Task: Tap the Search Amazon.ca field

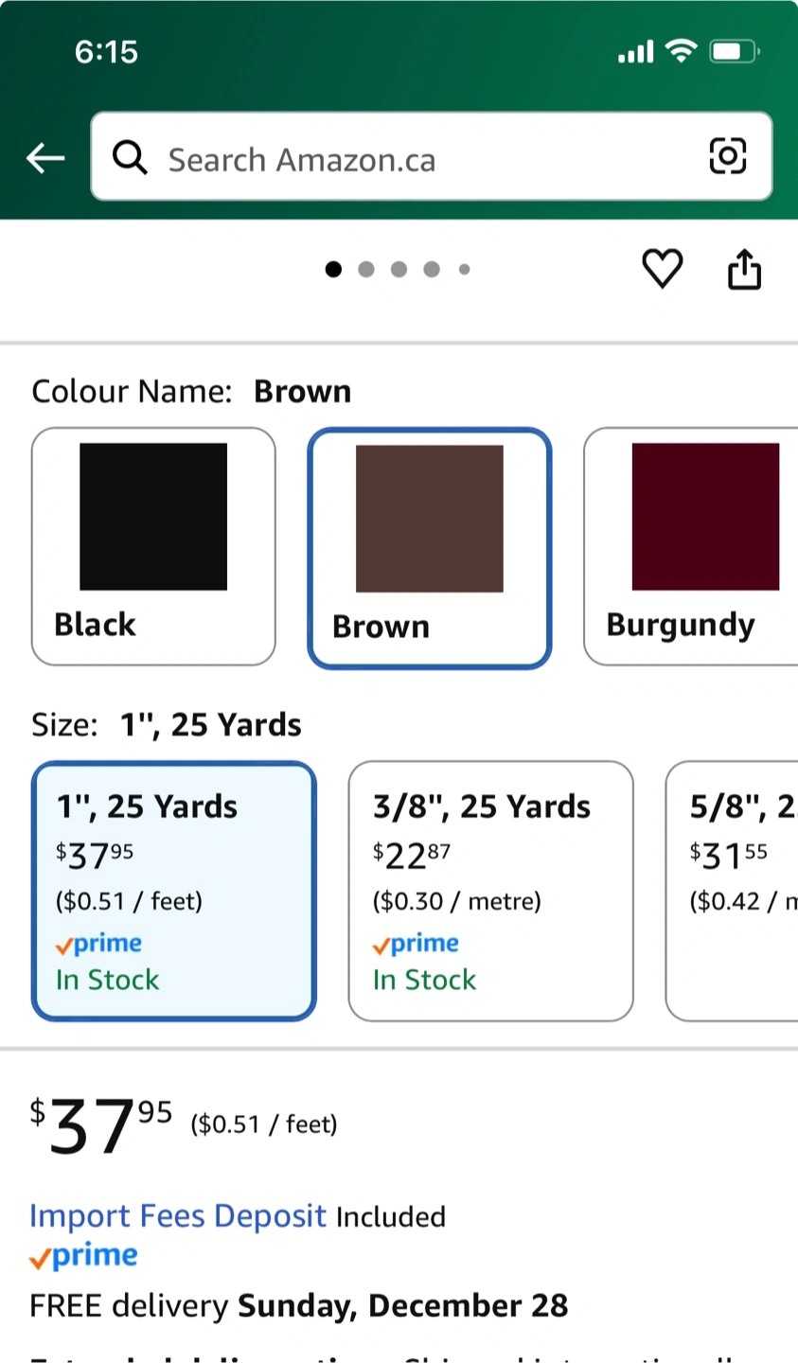Action: coord(417,158)
